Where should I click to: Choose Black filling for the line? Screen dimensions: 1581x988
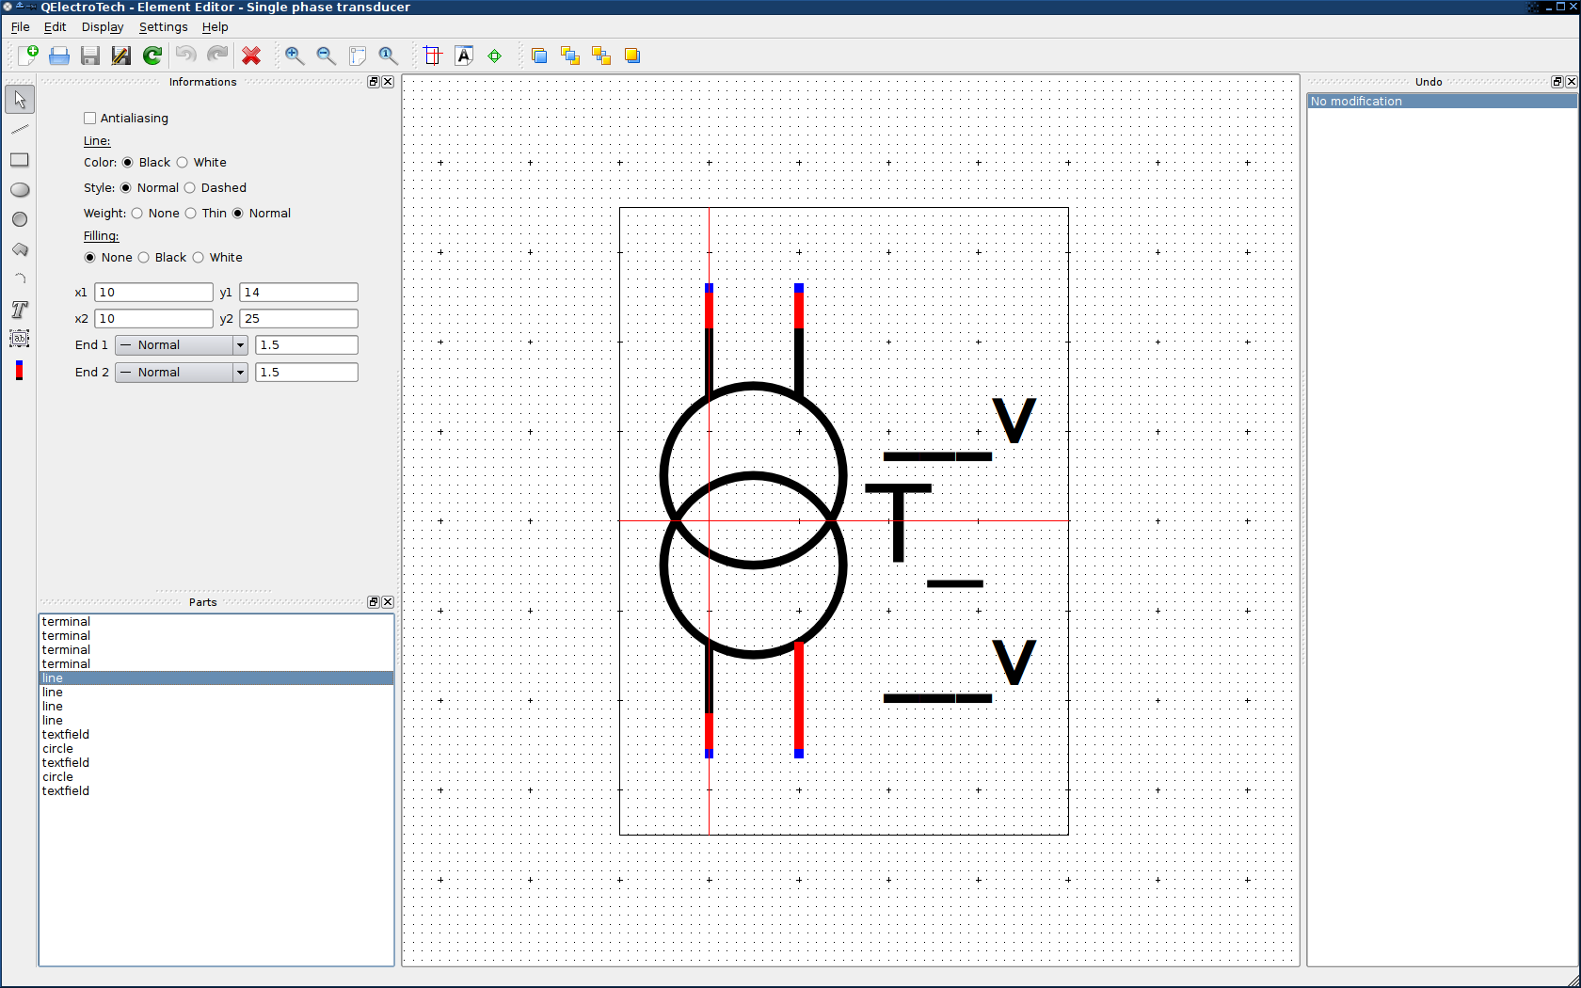pyautogui.click(x=144, y=257)
